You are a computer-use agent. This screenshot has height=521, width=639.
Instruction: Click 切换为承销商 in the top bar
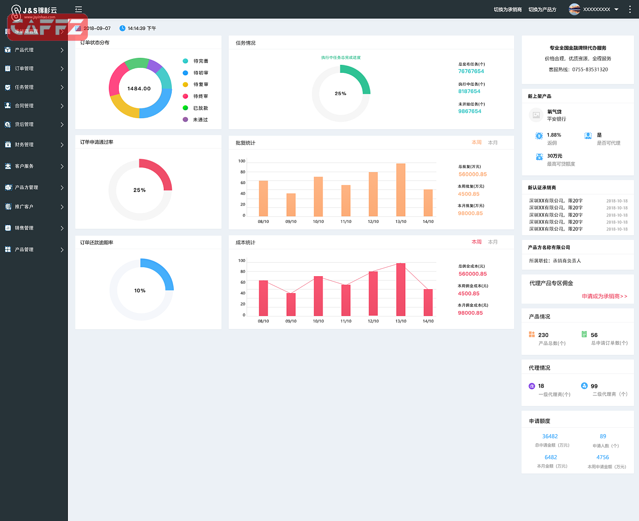point(507,9)
